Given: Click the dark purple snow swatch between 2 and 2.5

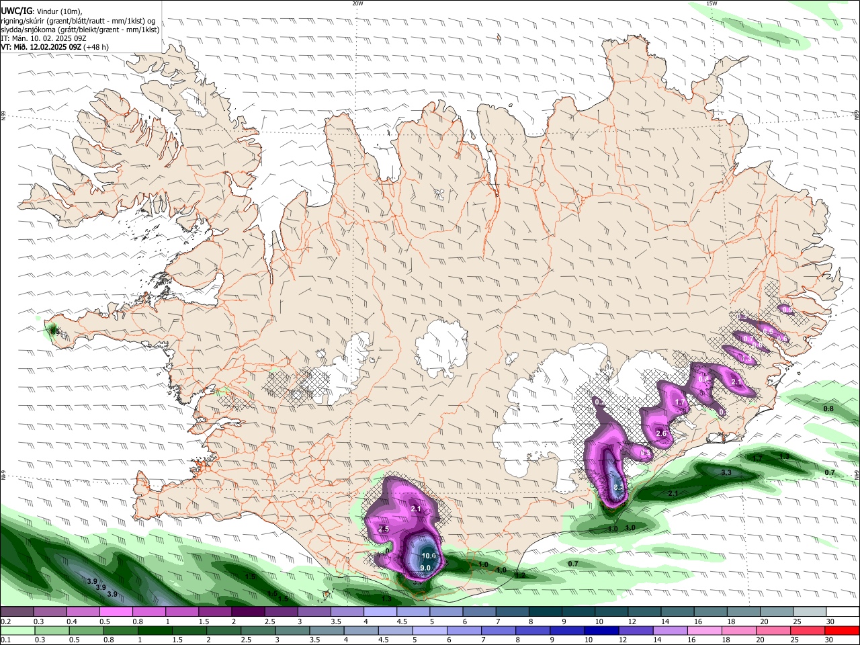Looking at the screenshot, I should click(x=247, y=612).
